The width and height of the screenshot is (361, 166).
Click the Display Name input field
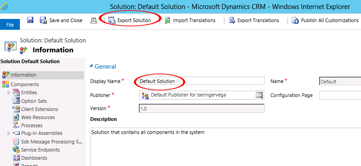point(201,81)
